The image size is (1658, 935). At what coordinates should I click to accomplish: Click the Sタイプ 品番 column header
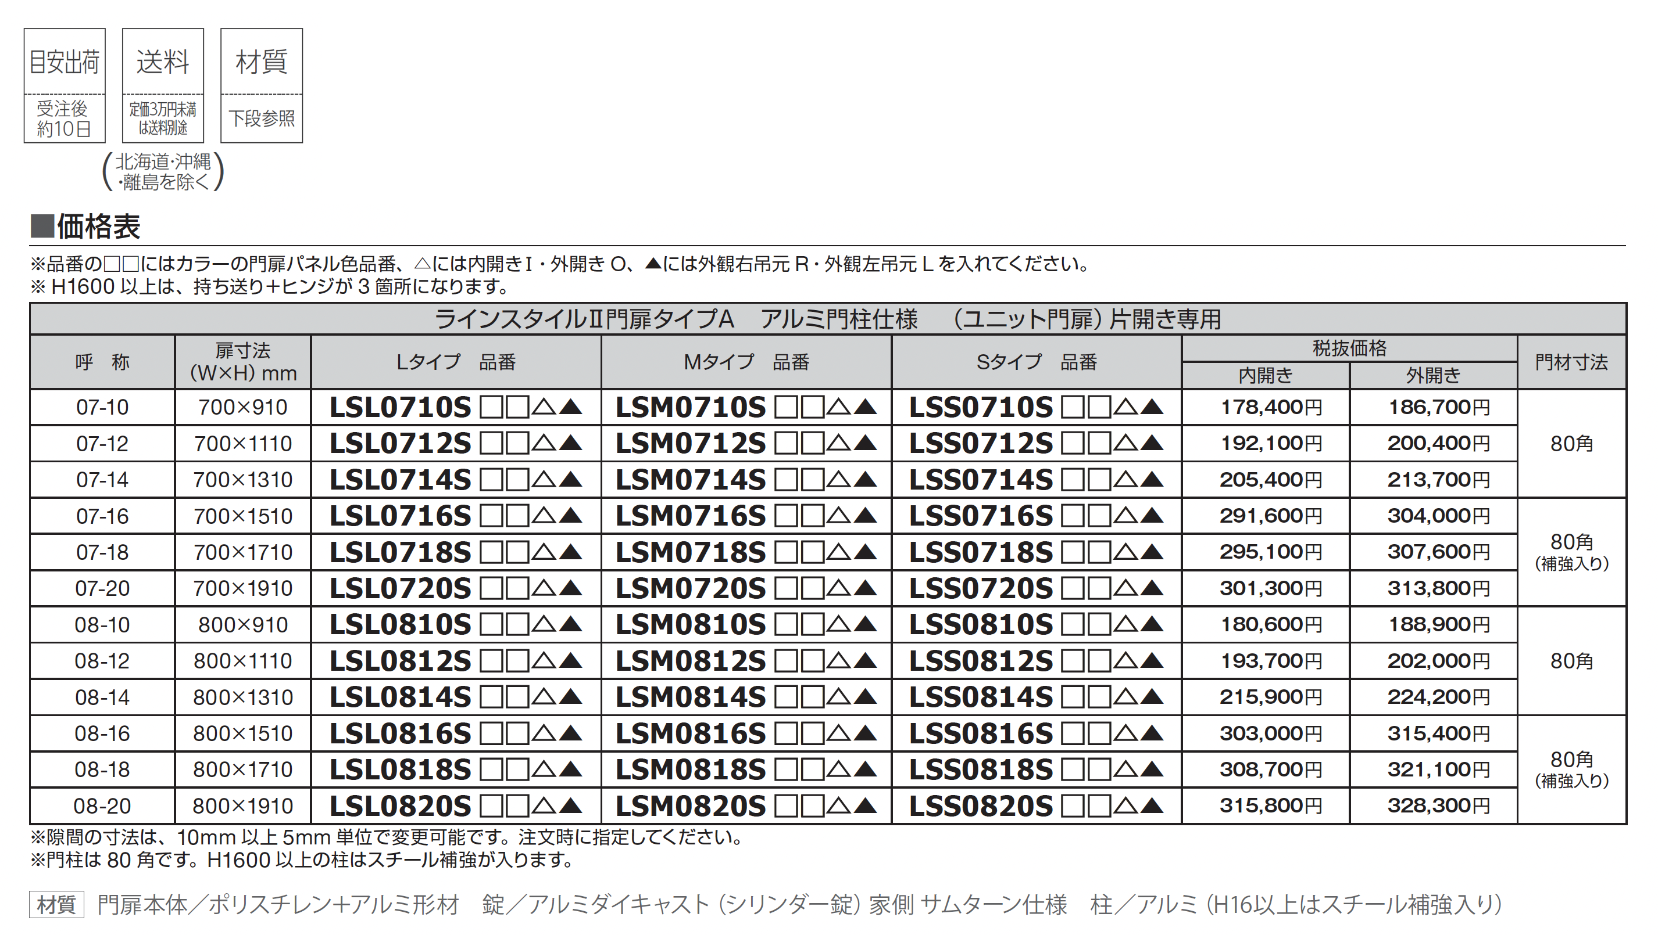tap(1035, 362)
